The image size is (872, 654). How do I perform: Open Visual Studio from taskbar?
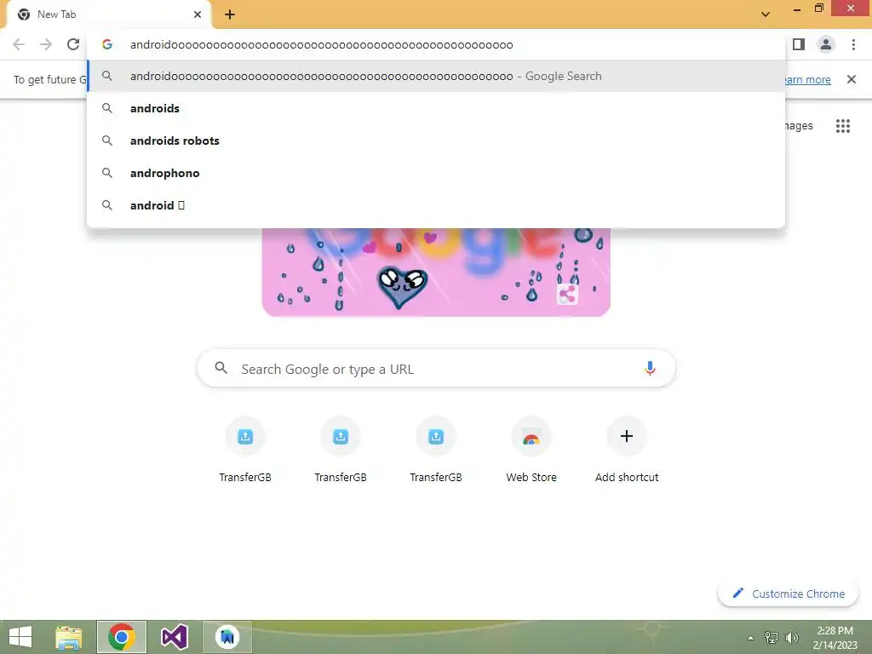[x=174, y=637]
